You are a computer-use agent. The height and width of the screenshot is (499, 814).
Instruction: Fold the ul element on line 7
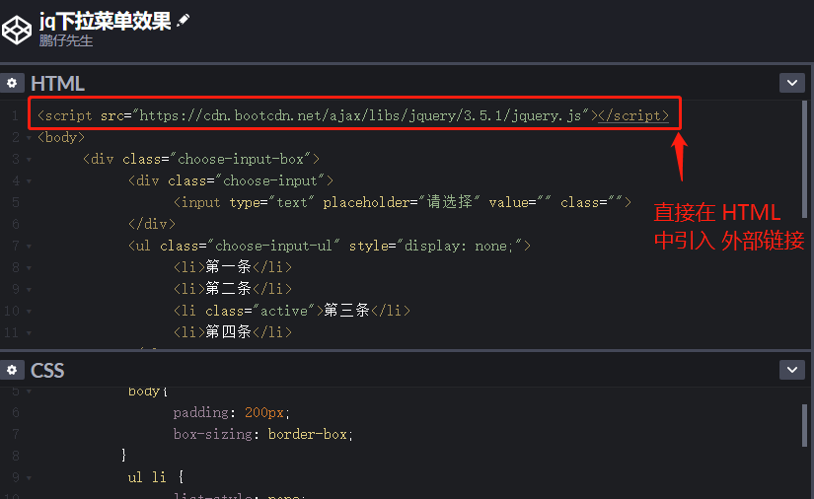29,247
